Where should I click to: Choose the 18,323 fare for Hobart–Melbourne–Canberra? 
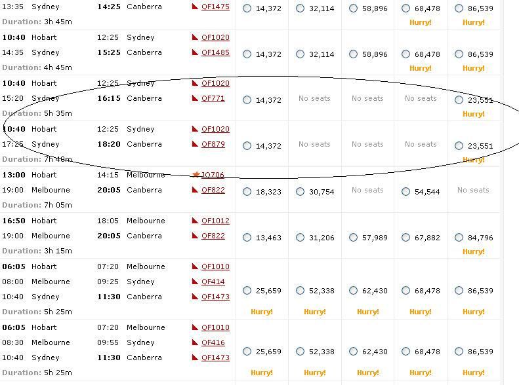pyautogui.click(x=247, y=191)
